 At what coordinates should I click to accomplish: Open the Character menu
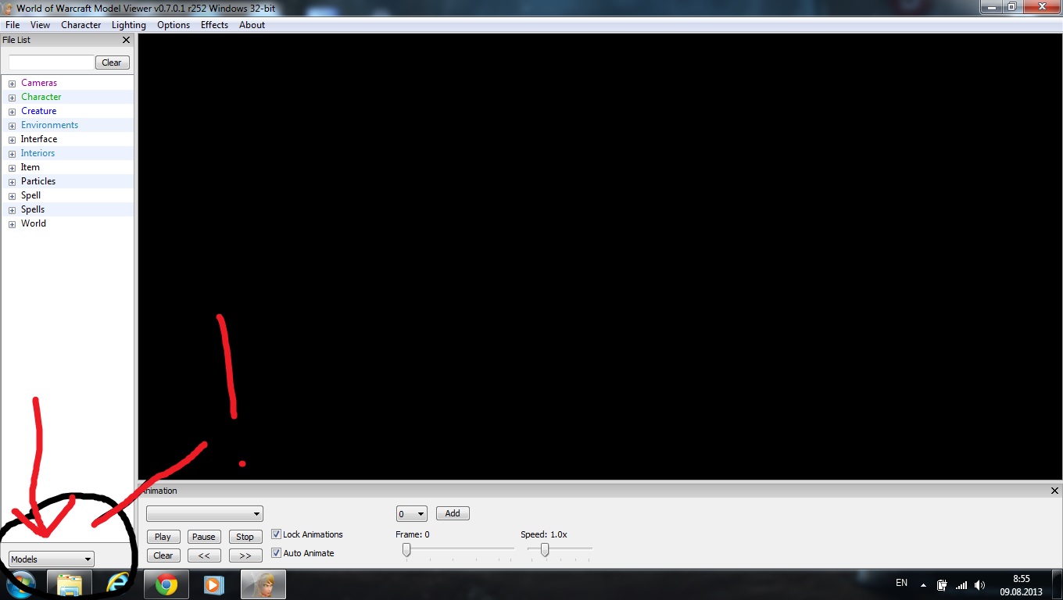(x=81, y=25)
